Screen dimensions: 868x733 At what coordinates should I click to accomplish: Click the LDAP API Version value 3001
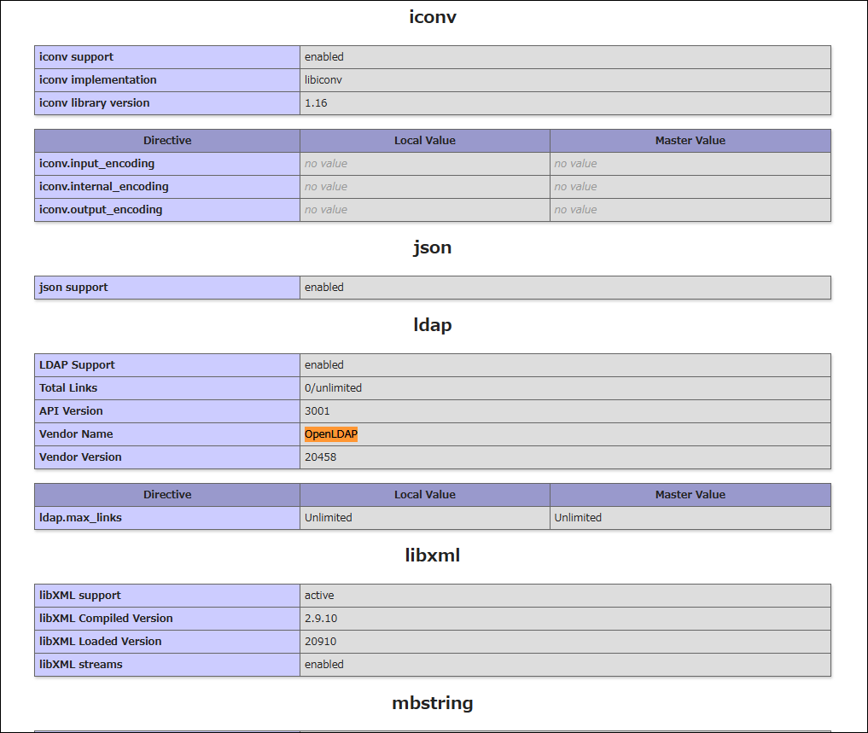click(317, 411)
